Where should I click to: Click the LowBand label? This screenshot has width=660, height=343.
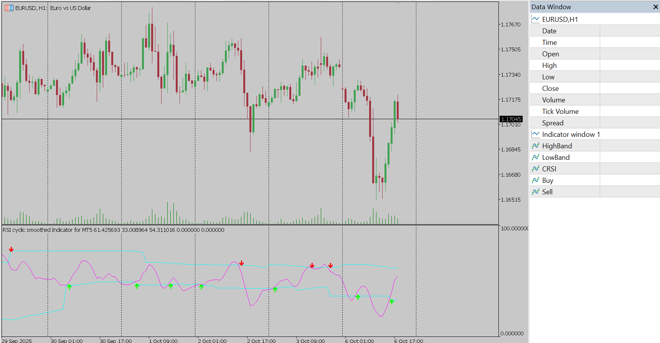pyautogui.click(x=556, y=158)
